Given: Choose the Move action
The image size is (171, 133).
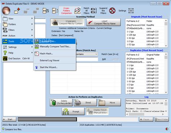Looking at the screenshot, I should [109, 102].
